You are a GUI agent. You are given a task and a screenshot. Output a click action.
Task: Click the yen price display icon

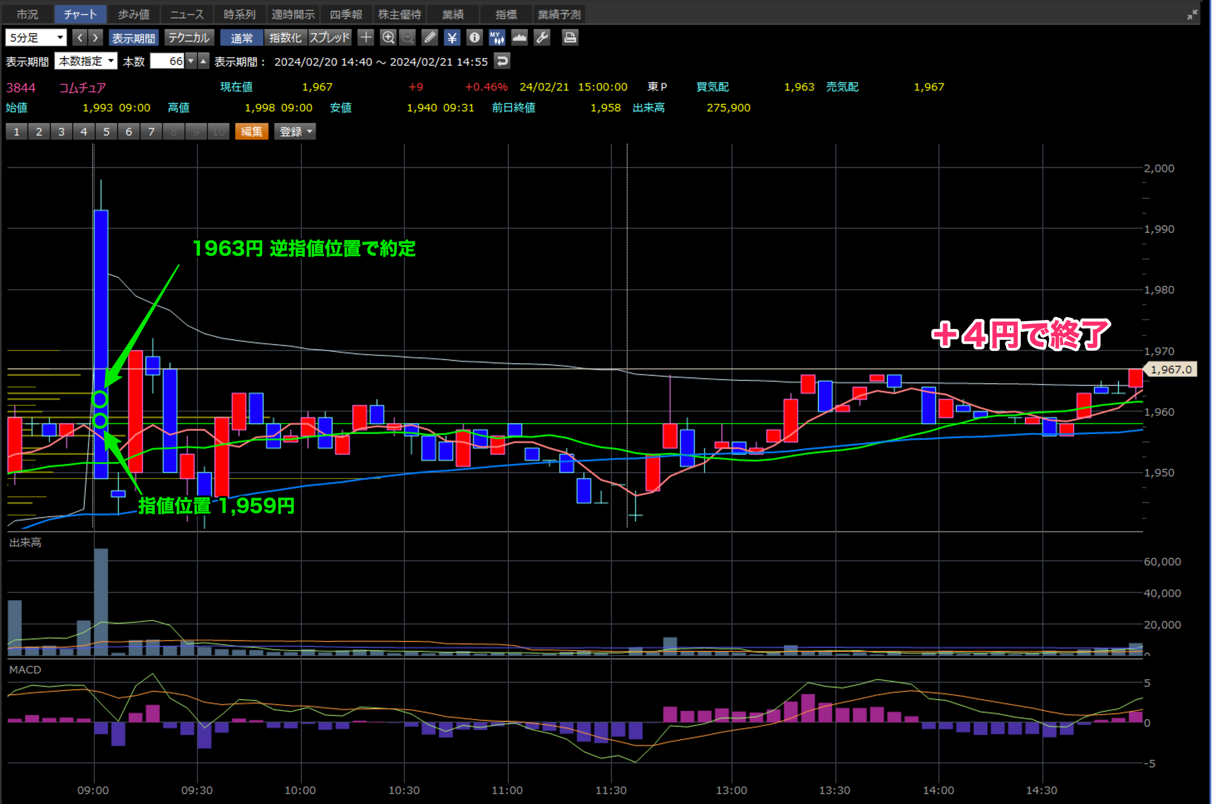[x=452, y=37]
